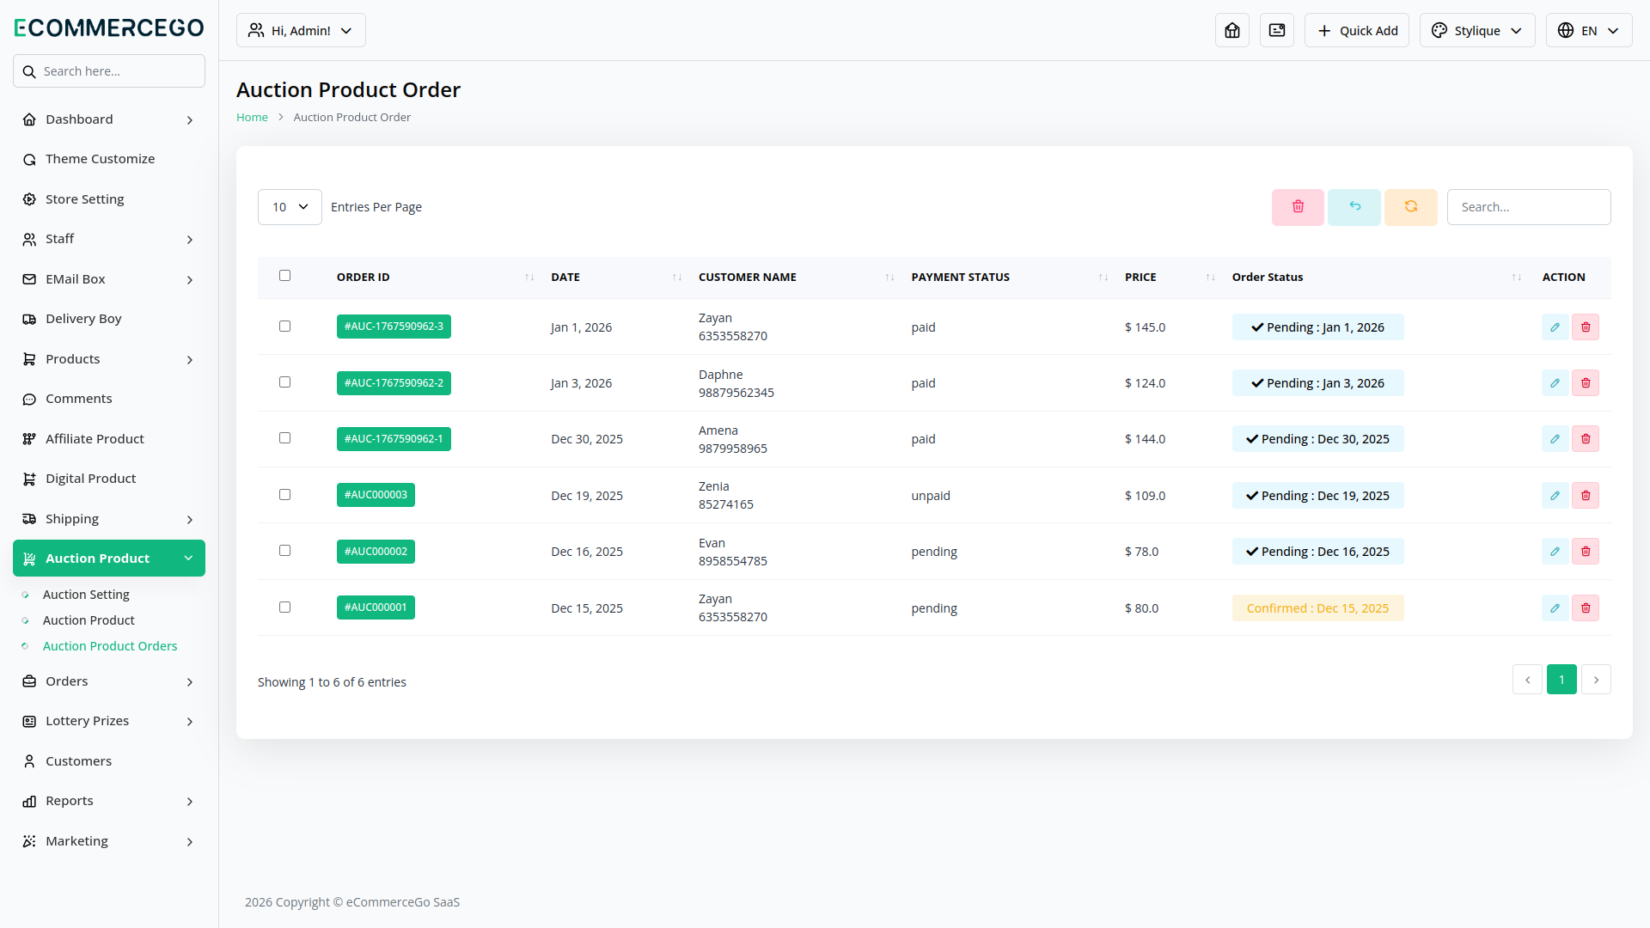Delete order #AUC000001
The image size is (1650, 928).
coord(1586,608)
